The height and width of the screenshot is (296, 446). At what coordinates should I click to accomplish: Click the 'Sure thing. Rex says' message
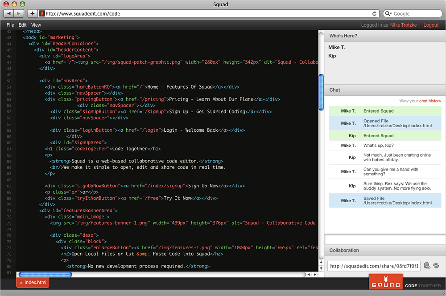[x=385, y=186]
